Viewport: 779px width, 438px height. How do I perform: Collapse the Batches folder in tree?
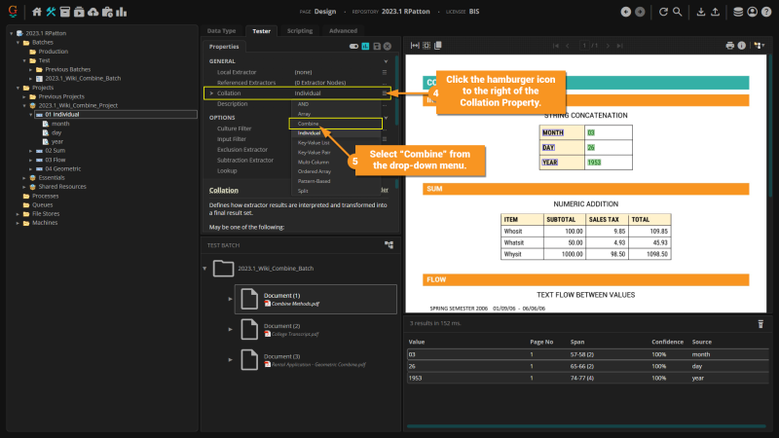(x=19, y=43)
